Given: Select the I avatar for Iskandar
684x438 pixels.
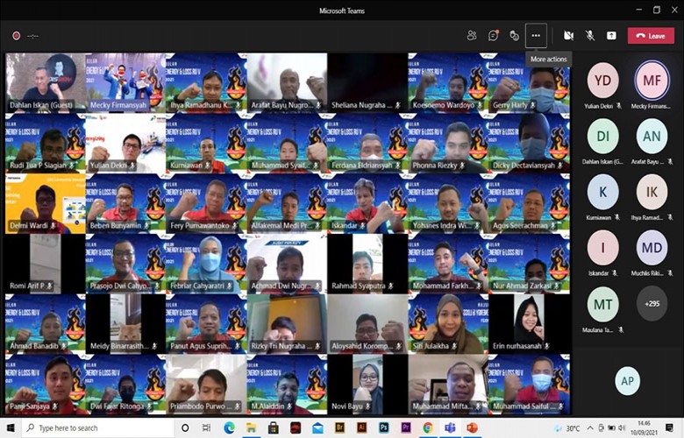Looking at the screenshot, I should click(x=602, y=248).
